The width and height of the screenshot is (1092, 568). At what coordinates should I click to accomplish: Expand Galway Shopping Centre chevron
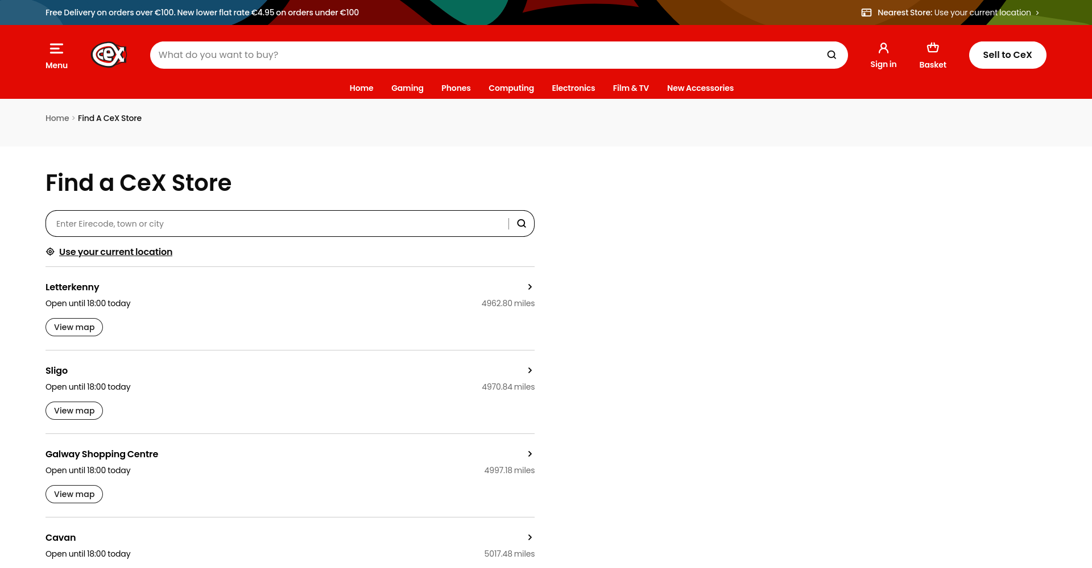pos(530,454)
